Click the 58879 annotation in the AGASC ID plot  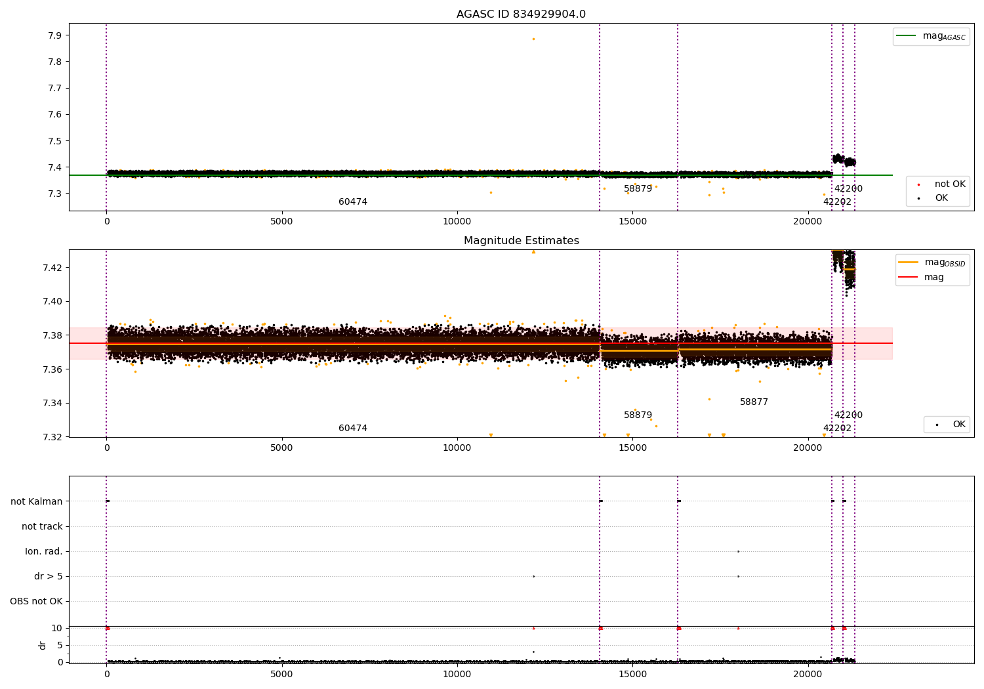pos(638,189)
